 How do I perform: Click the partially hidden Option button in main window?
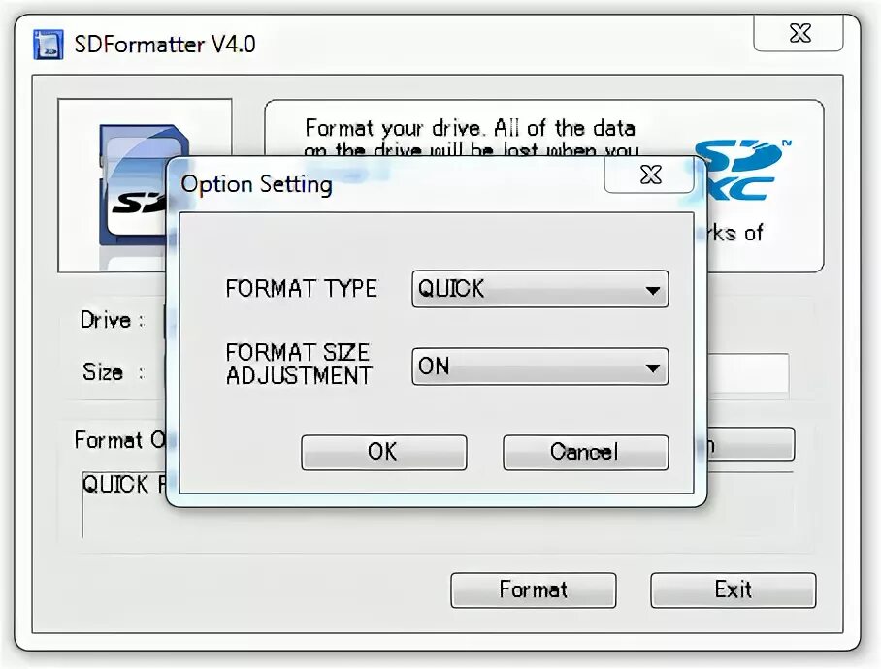[x=751, y=444]
